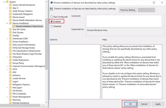166x108 pixels.
Task: Select the Not Configured radio button
Action: point(52,17)
